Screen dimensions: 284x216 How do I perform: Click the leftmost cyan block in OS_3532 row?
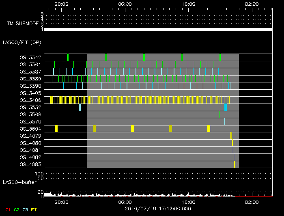point(80,107)
